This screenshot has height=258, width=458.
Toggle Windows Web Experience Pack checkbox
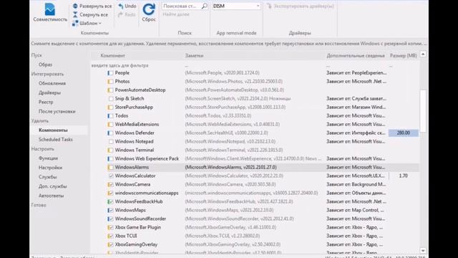pyautogui.click(x=110, y=158)
